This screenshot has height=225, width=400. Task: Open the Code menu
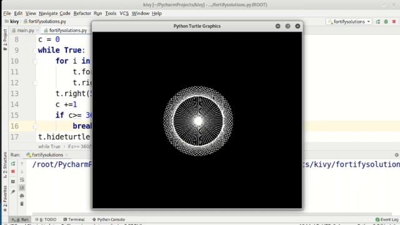pyautogui.click(x=65, y=13)
